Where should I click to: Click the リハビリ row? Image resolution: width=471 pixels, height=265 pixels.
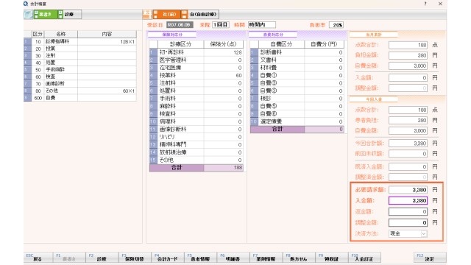196,137
